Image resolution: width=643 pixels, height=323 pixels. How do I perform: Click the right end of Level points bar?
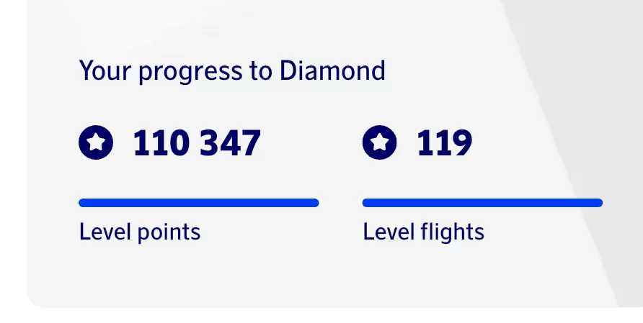tap(314, 203)
